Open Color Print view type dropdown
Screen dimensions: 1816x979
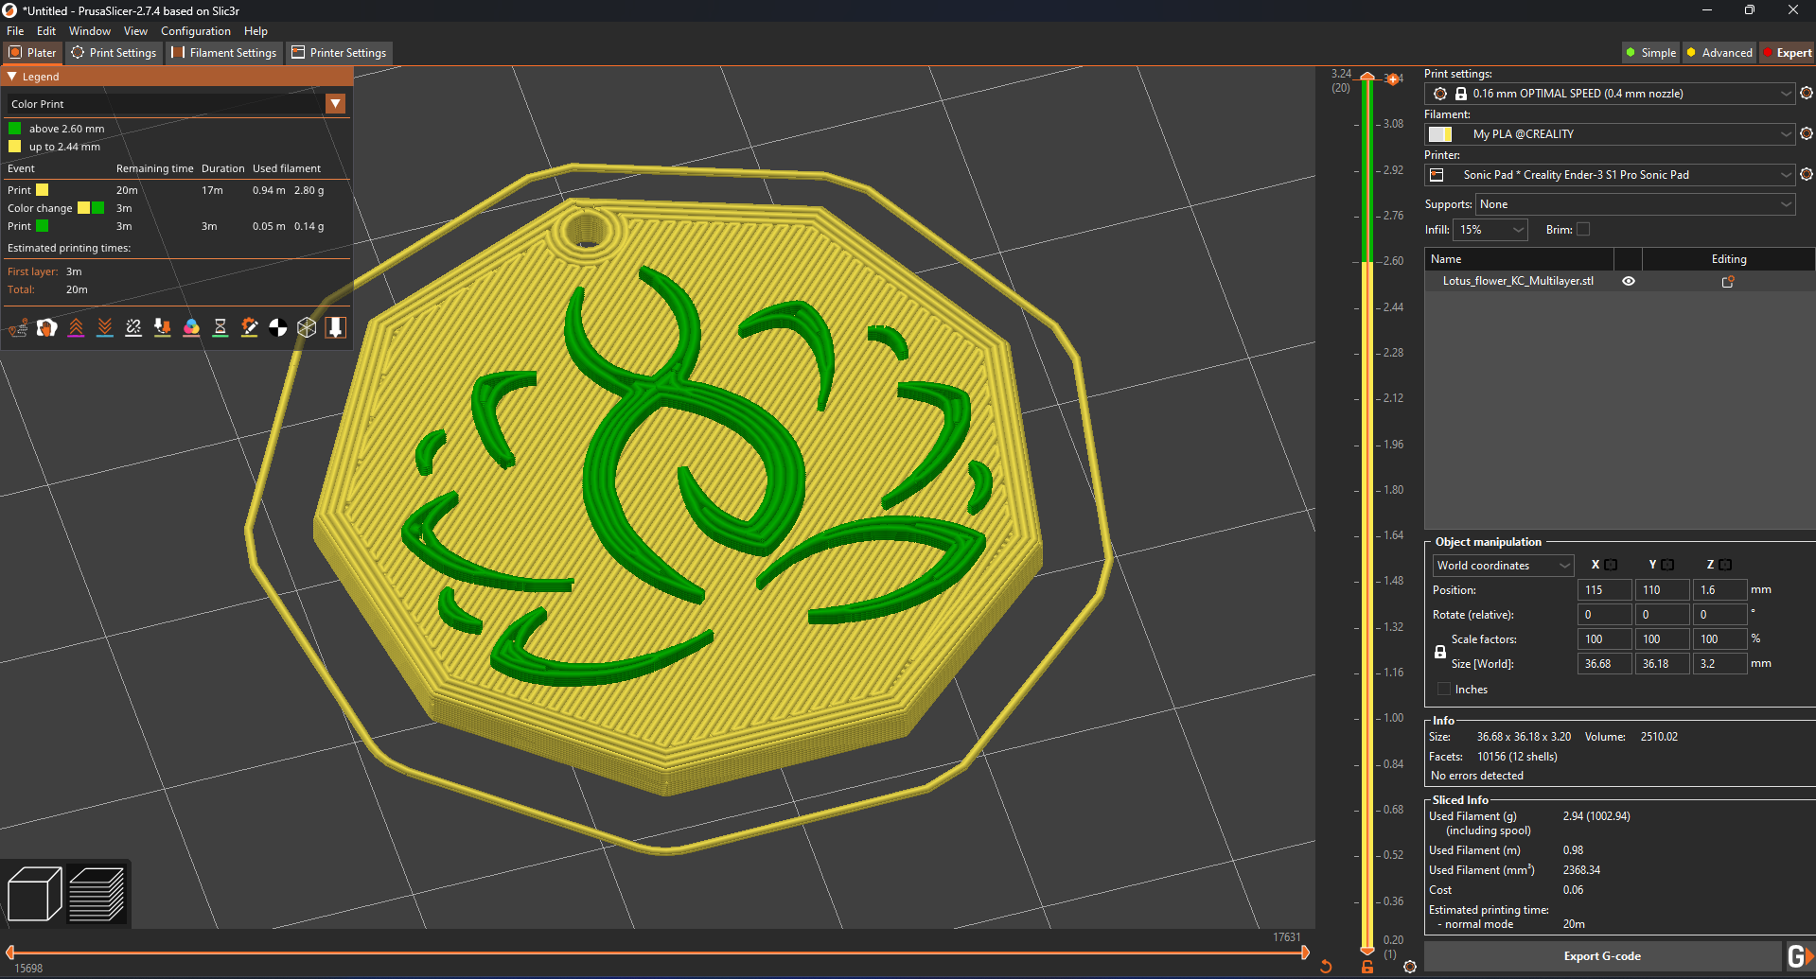coord(176,104)
